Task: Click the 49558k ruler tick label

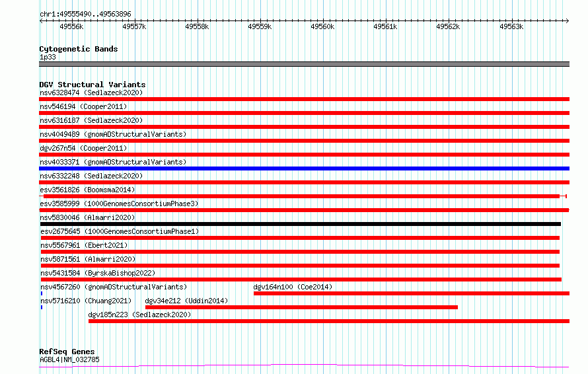Action: point(197,26)
